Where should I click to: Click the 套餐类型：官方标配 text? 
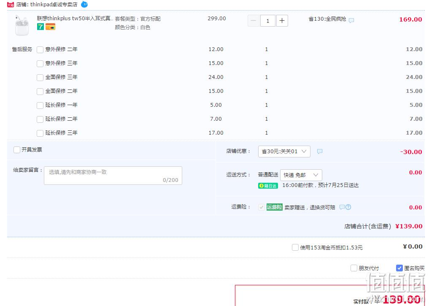[x=138, y=19]
